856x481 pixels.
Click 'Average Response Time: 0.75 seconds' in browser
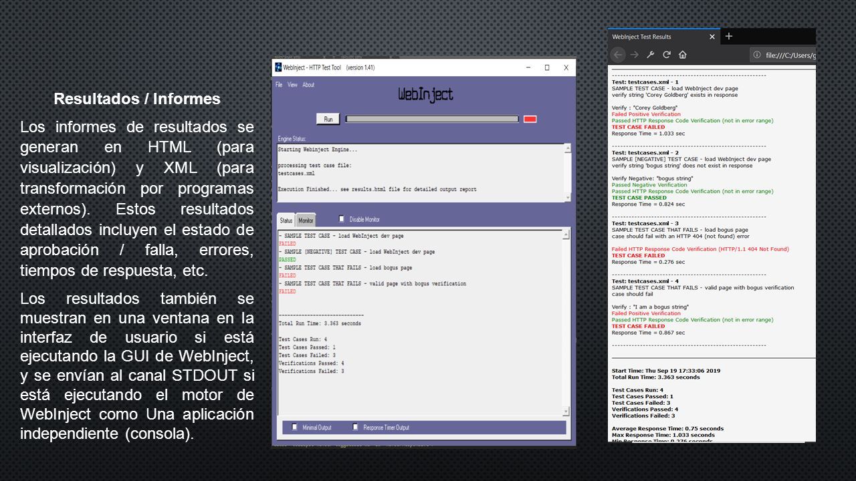(667, 429)
